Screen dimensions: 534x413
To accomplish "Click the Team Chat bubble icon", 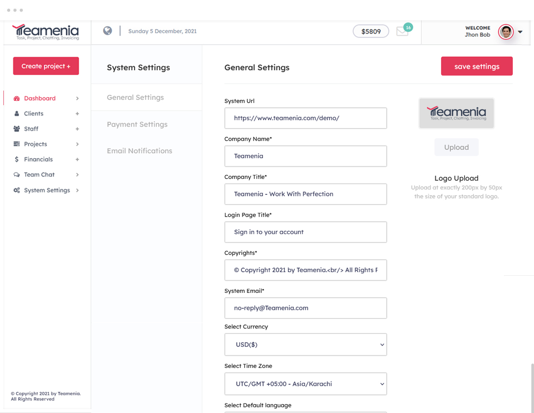I will pos(17,175).
